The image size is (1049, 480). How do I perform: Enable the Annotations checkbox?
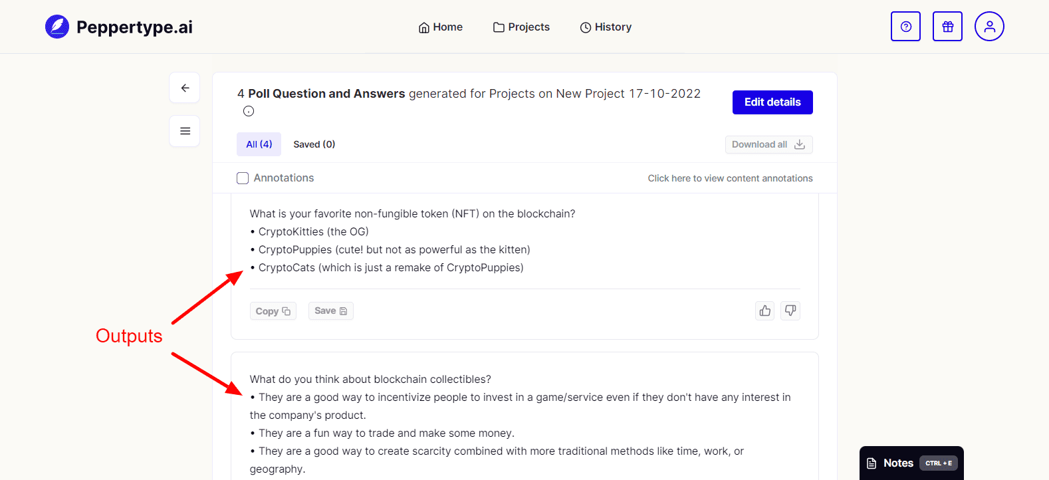point(243,178)
